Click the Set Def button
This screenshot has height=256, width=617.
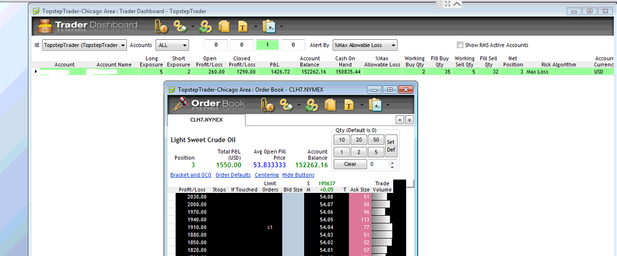click(391, 146)
